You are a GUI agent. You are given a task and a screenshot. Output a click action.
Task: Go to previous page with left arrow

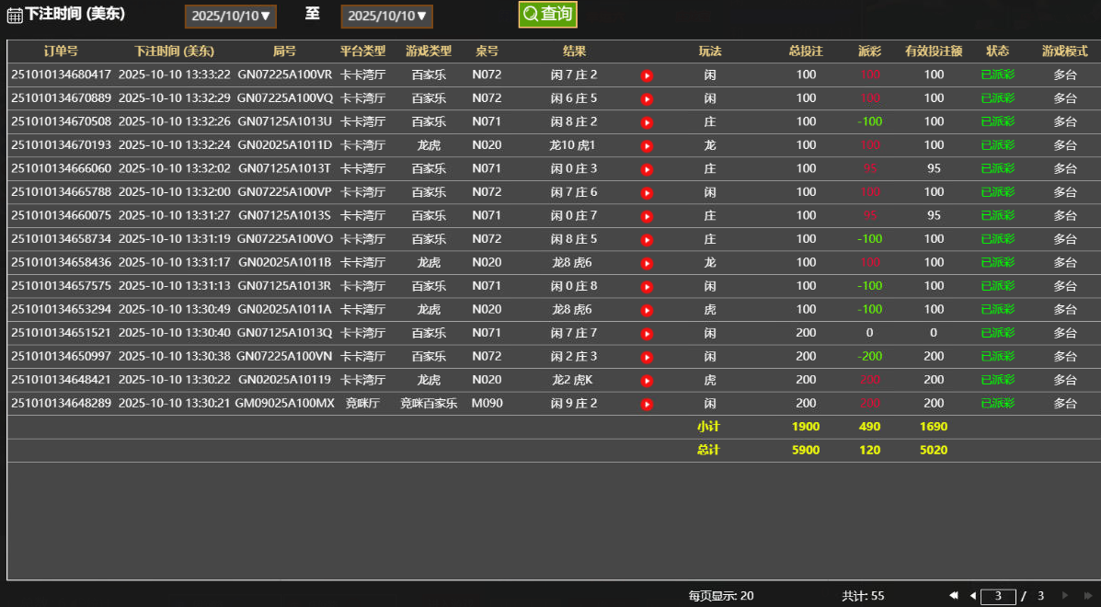pyautogui.click(x=975, y=595)
